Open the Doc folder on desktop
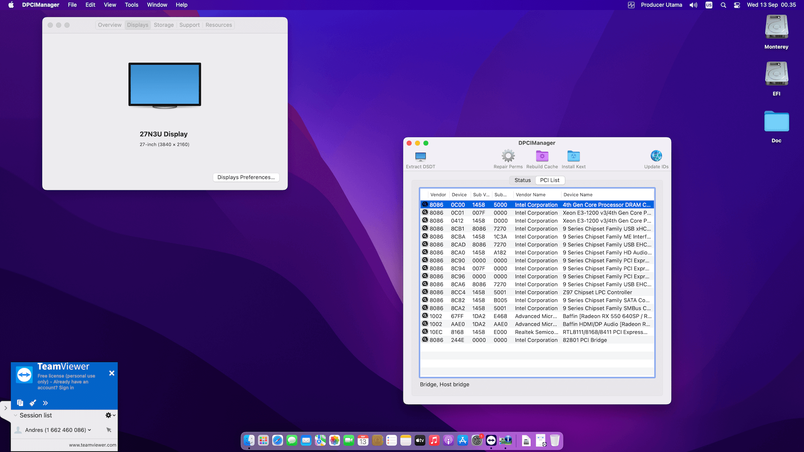Screen dimensions: 804x452 coord(776,127)
